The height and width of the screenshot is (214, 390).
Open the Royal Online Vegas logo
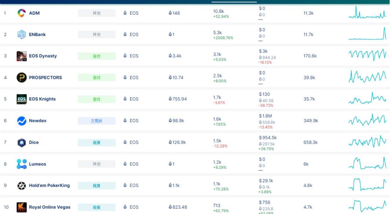click(x=22, y=207)
